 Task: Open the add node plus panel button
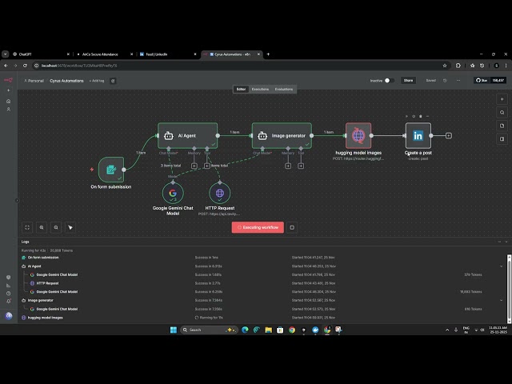point(502,99)
